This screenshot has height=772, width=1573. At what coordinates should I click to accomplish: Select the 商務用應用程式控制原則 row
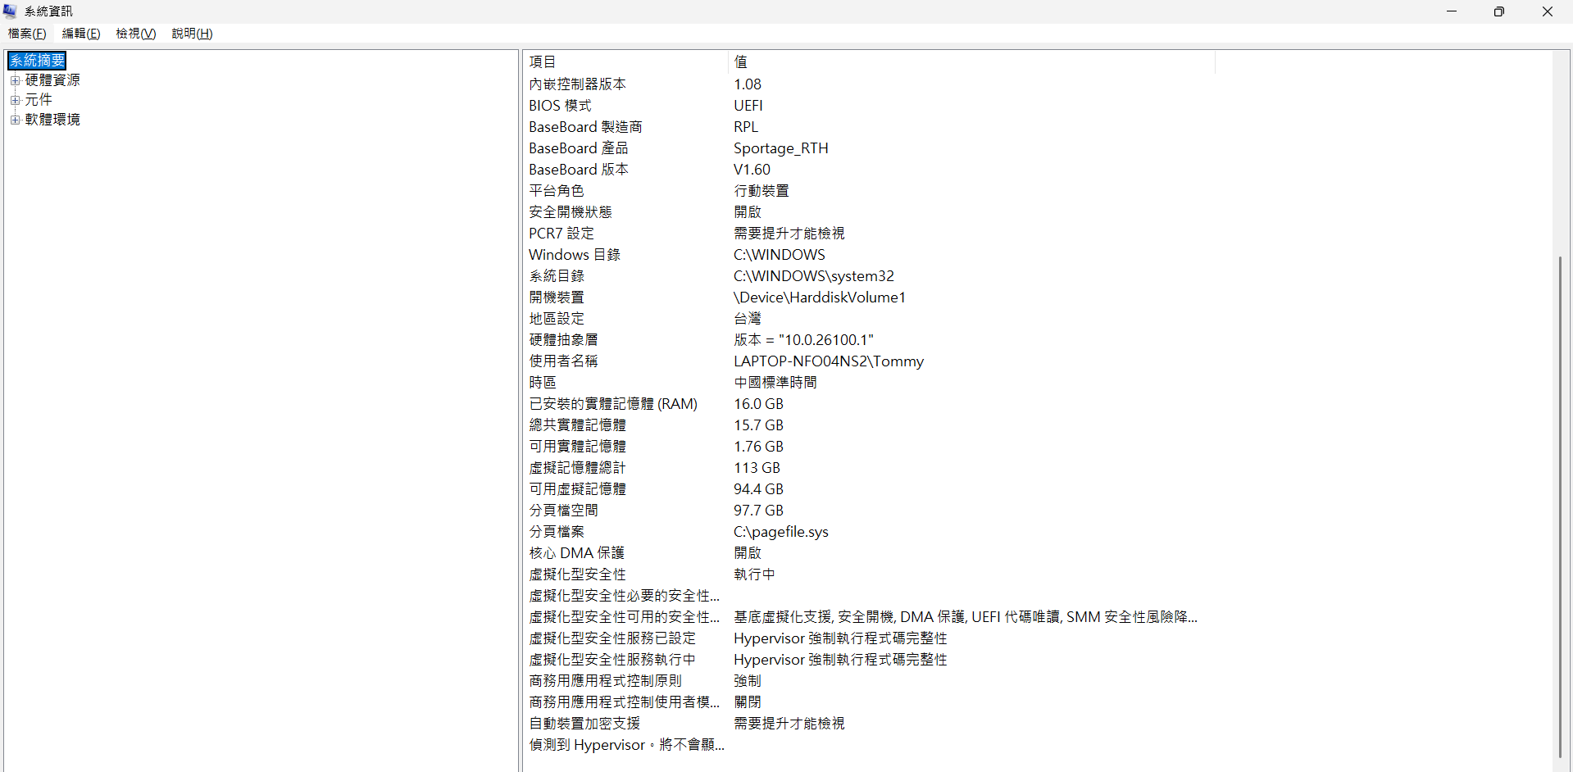point(869,681)
